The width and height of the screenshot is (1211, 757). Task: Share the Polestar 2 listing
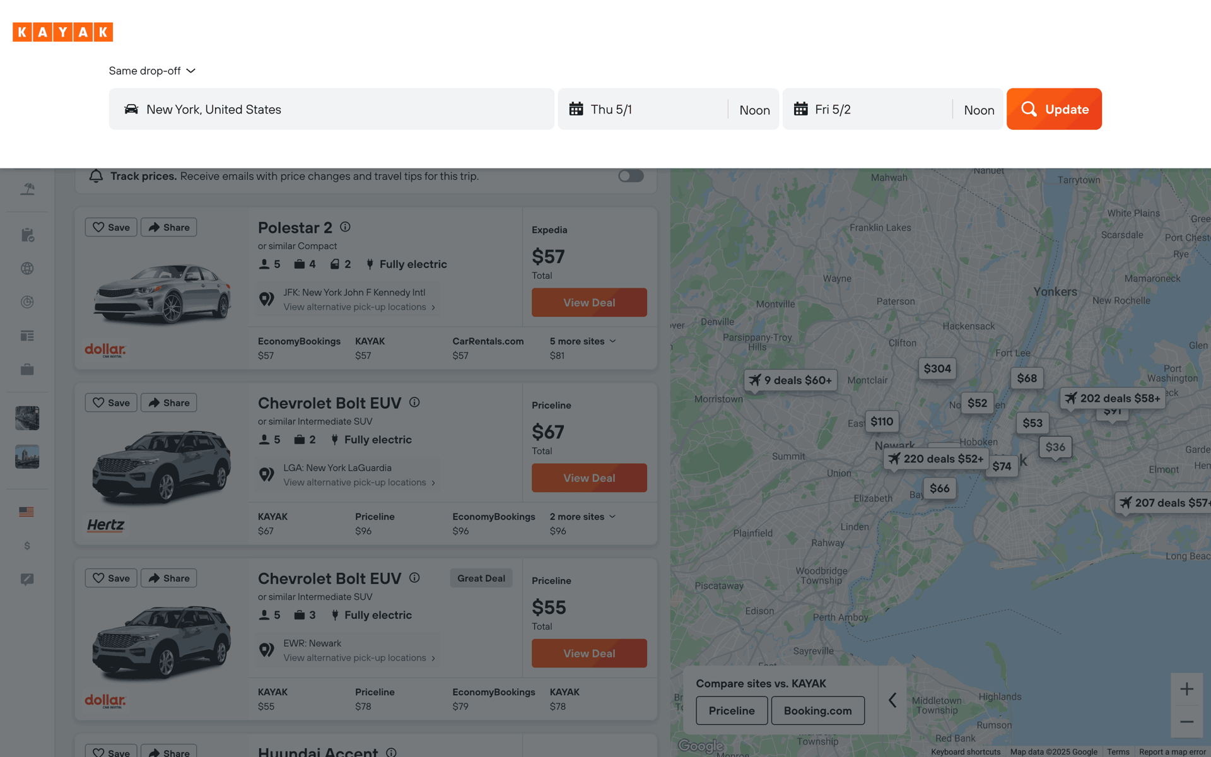tap(168, 227)
